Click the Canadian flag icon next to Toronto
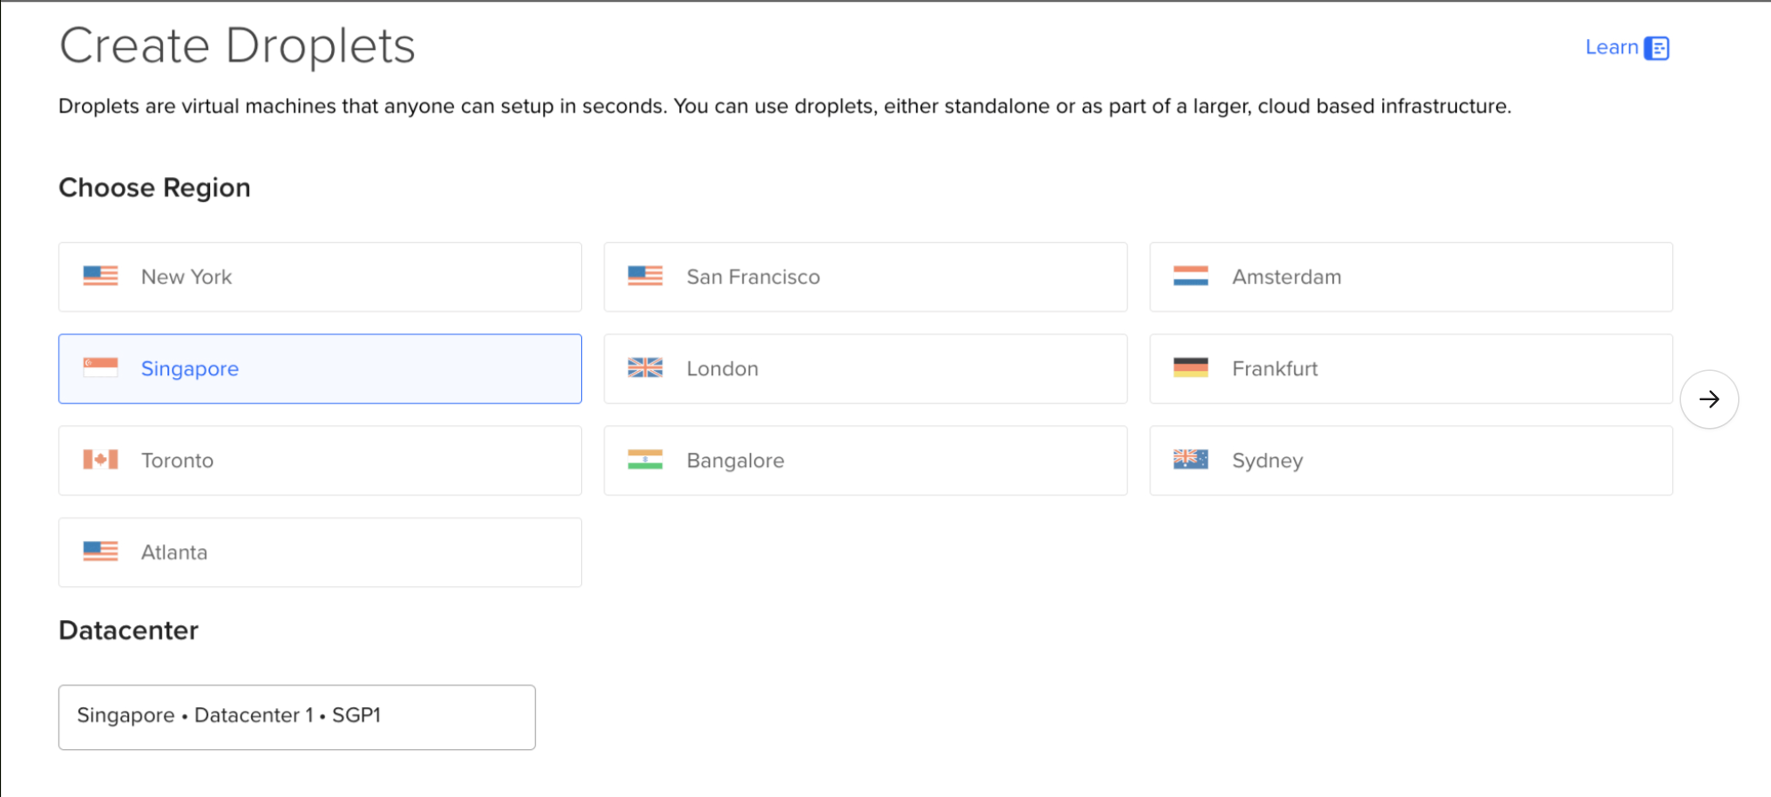Viewport: 1771px width, 797px height. pyautogui.click(x=101, y=459)
